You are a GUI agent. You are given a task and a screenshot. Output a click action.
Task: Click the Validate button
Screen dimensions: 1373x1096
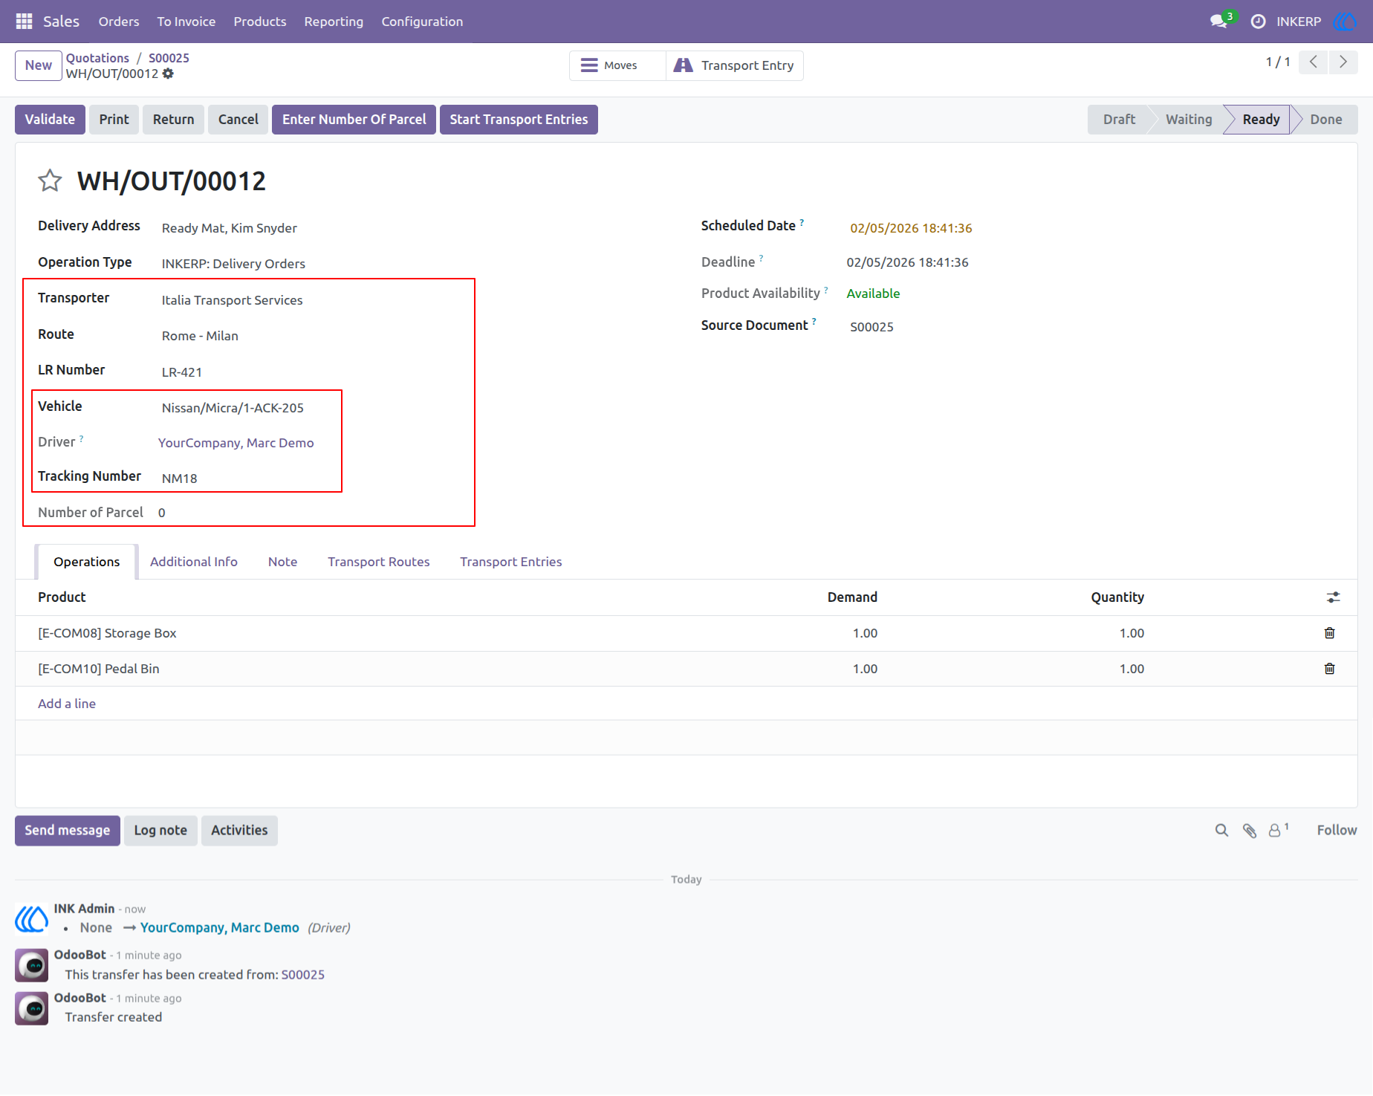coord(50,120)
